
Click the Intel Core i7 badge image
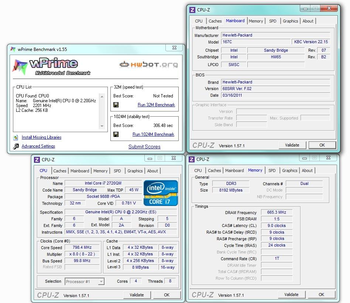click(161, 193)
